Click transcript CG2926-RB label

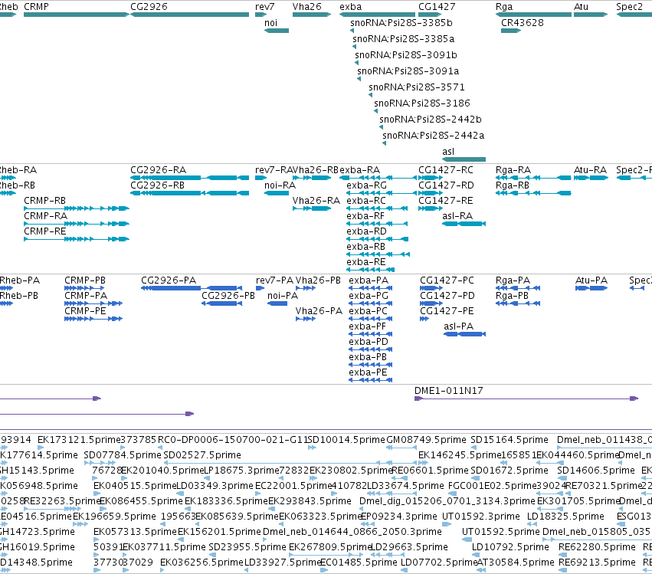click(157, 185)
